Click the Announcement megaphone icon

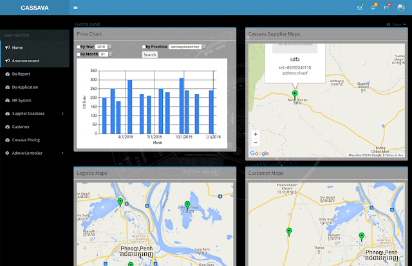click(x=7, y=60)
